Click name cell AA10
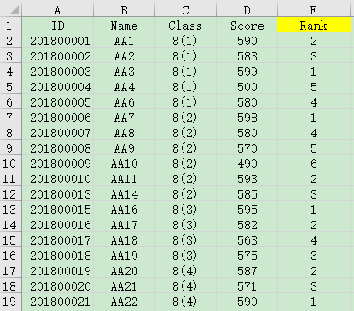 tap(125, 164)
